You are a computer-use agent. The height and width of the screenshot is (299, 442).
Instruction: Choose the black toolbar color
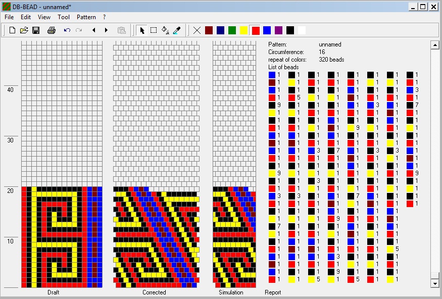290,30
